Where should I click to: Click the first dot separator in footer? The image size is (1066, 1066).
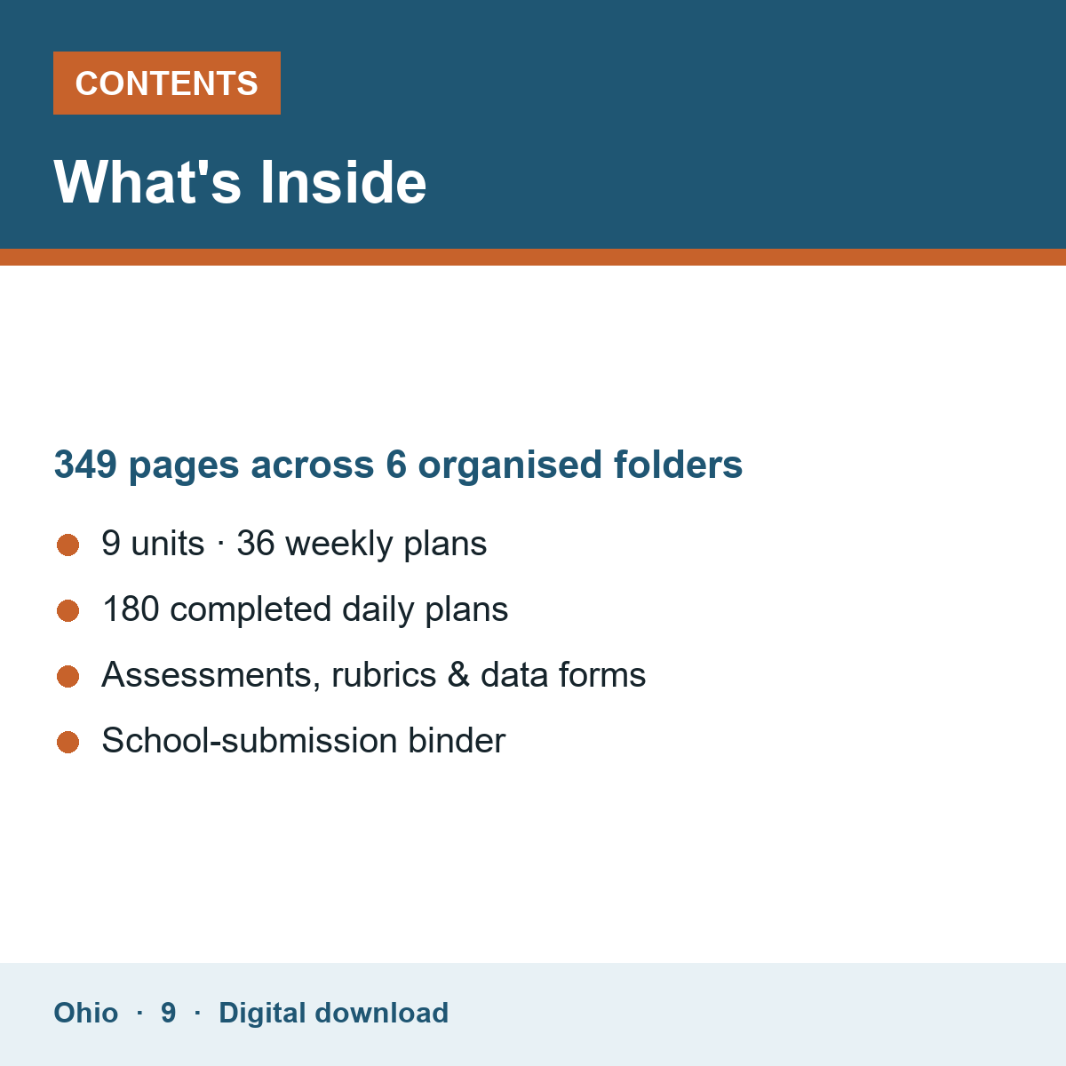pyautogui.click(x=139, y=1013)
